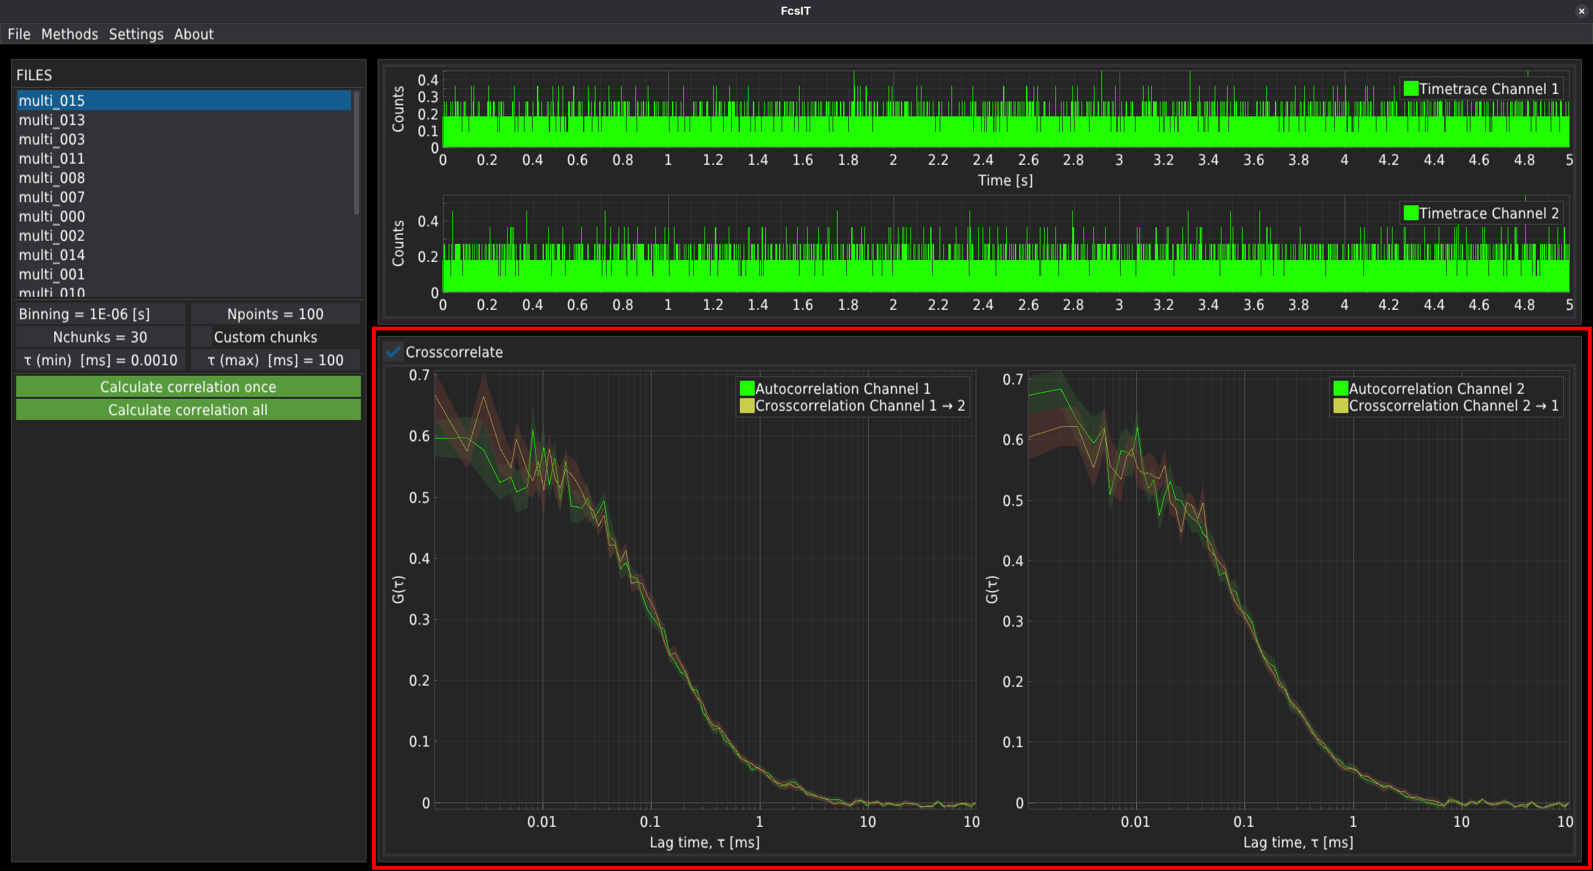Click the τ (max) input field
1593x871 pixels.
[x=275, y=360]
